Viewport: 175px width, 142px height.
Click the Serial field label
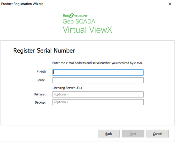pos(41,80)
